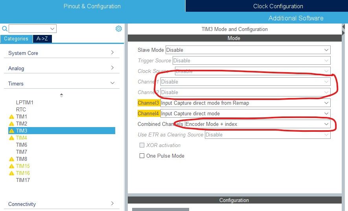Click the highlighted Channel3 label
Screen dimensions: 348x211
(x=148, y=103)
